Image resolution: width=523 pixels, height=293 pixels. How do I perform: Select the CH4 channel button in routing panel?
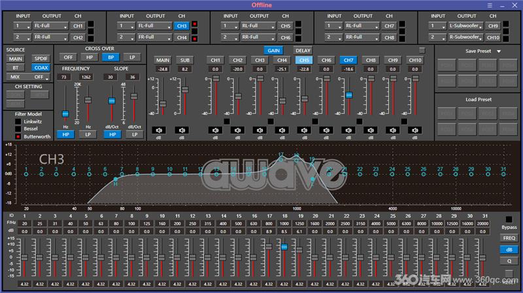pos(182,38)
